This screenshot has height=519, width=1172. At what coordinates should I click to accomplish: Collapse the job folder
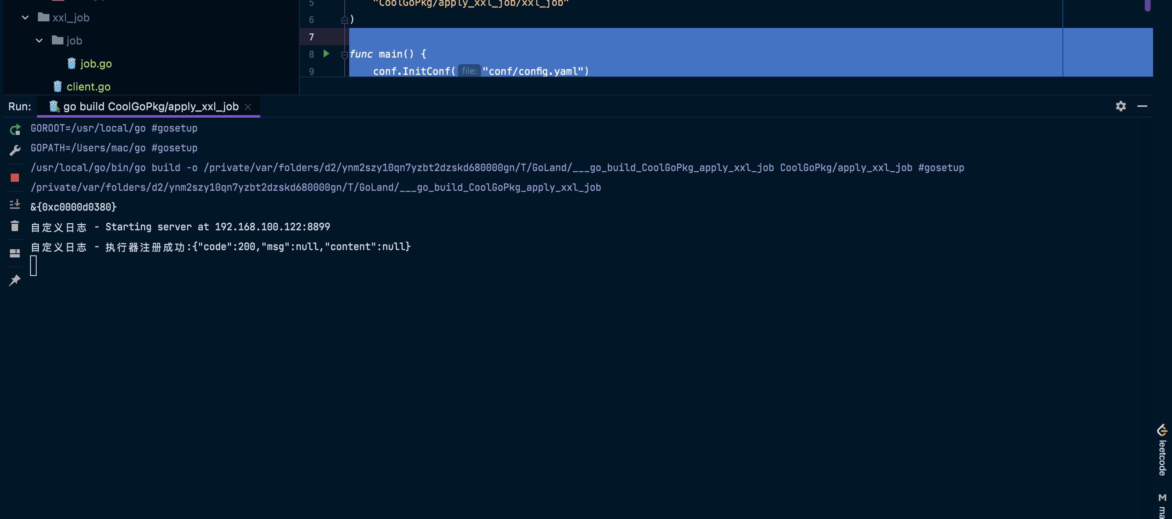[39, 40]
